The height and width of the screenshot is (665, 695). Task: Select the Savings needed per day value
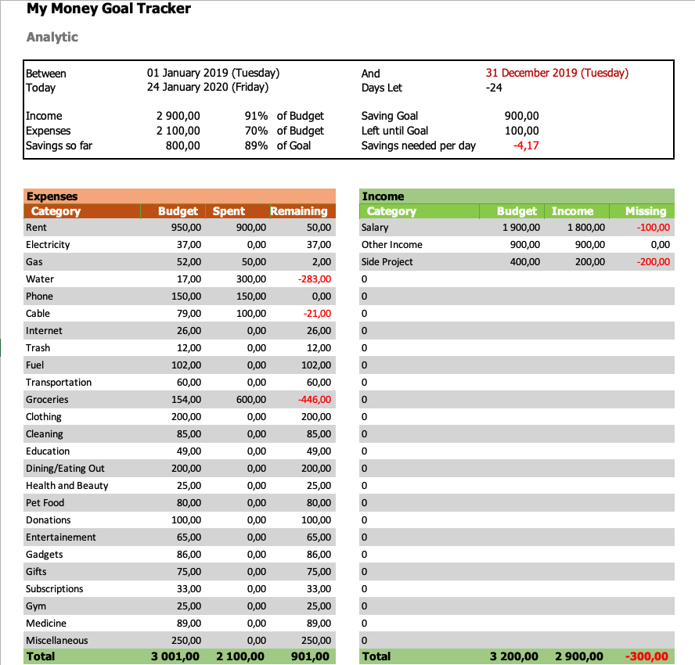click(x=526, y=146)
